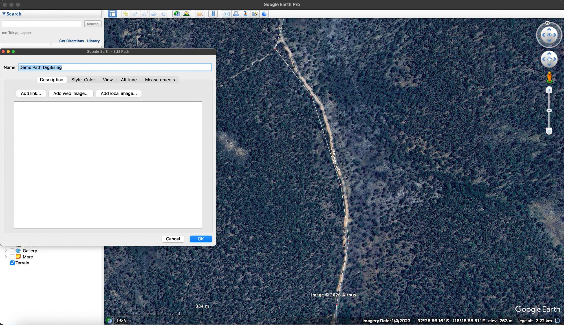Open the Measurements tab
Viewport: 564px width, 325px height.
[160, 80]
